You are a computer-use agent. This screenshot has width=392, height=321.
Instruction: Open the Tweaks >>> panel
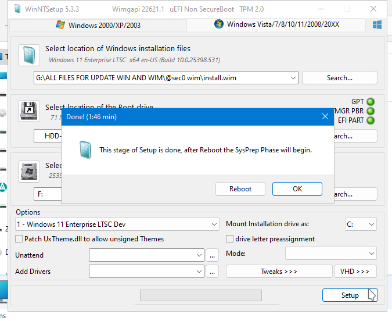(279, 272)
